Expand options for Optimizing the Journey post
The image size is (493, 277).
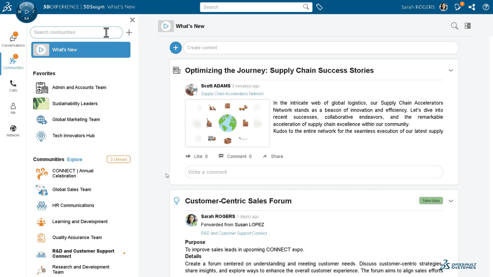point(451,70)
